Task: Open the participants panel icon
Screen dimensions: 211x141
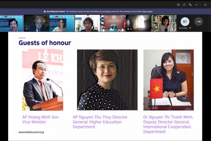Action: click(178, 5)
